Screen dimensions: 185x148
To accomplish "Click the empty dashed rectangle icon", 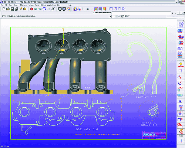I will click(120, 9).
